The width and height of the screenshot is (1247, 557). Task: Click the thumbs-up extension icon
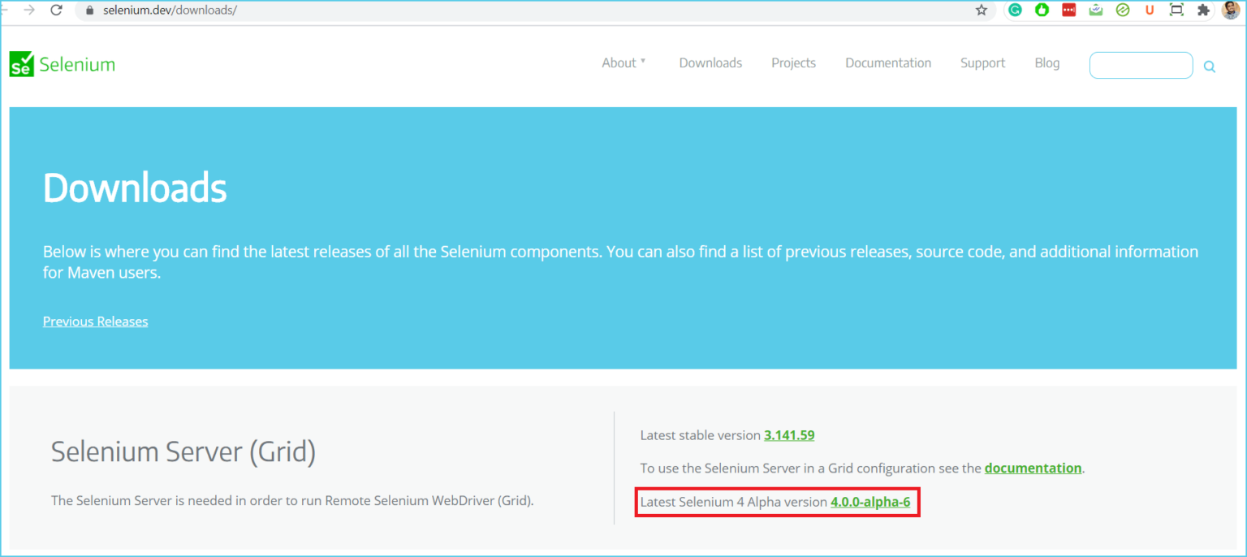pyautogui.click(x=1042, y=10)
